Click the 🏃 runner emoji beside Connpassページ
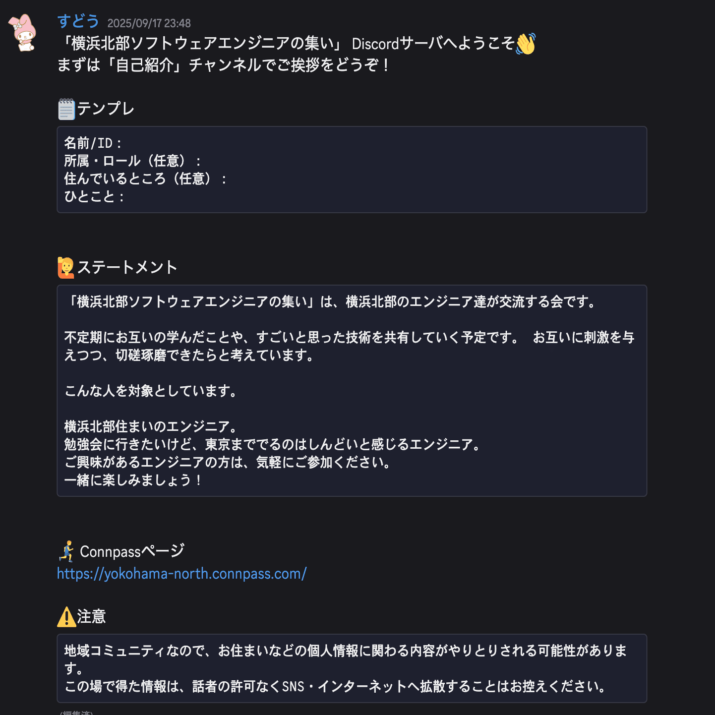The height and width of the screenshot is (715, 715). pos(67,550)
